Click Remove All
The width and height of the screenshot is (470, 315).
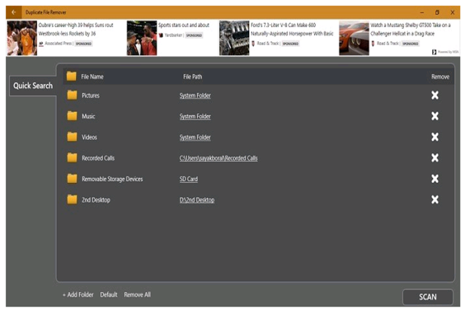pos(137,295)
